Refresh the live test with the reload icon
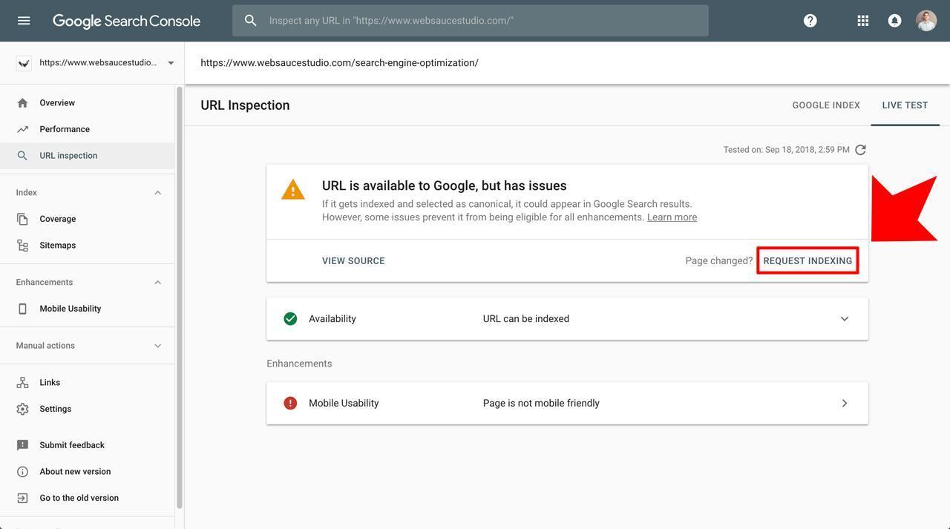950x529 pixels. 860,150
